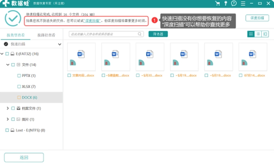The image size is (274, 165).
Task: Expand the 图片 (1) tree node
Action: [8, 119]
